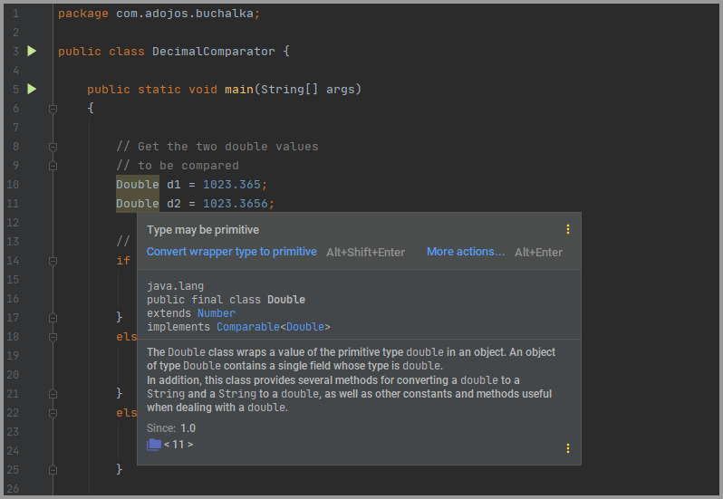Open the 'Comparable' interface link
This screenshot has width=723, height=499.
(246, 327)
